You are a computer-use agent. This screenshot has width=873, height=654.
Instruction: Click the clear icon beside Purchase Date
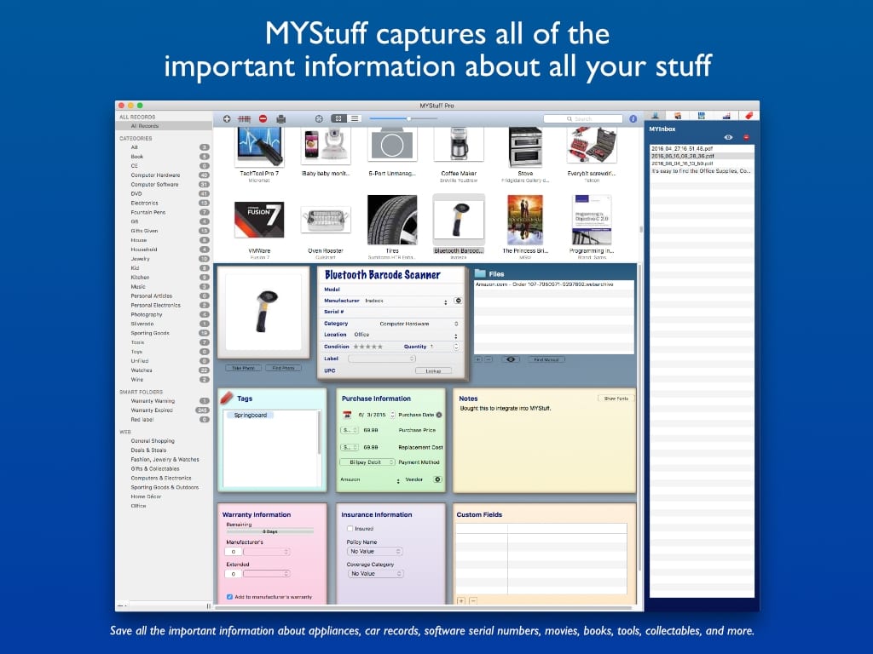439,415
